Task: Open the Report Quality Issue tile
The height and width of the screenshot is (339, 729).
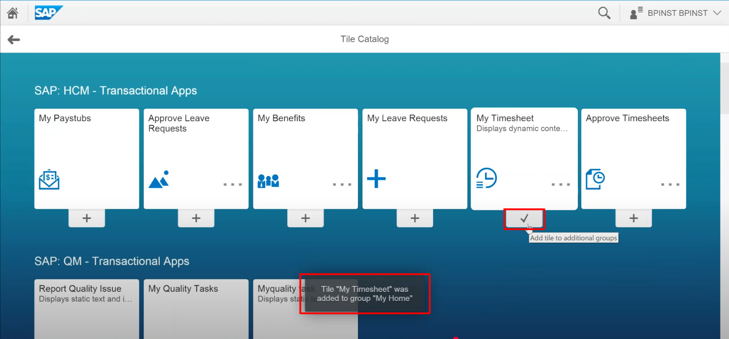Action: click(86, 308)
